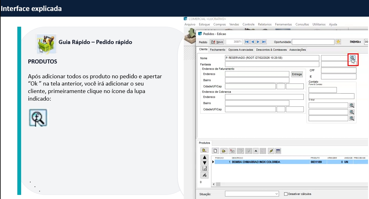Enable the Desativar cálculos checkbox
369x199 pixels.
(286, 194)
